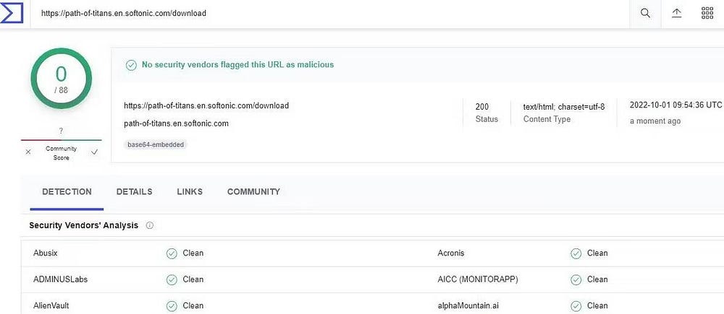Click the green no-vendors-flagged status check icon

pyautogui.click(x=131, y=65)
